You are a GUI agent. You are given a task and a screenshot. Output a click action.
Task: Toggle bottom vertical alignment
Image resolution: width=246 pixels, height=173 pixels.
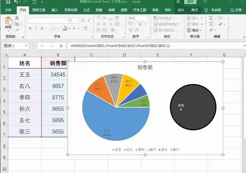(x=110, y=18)
